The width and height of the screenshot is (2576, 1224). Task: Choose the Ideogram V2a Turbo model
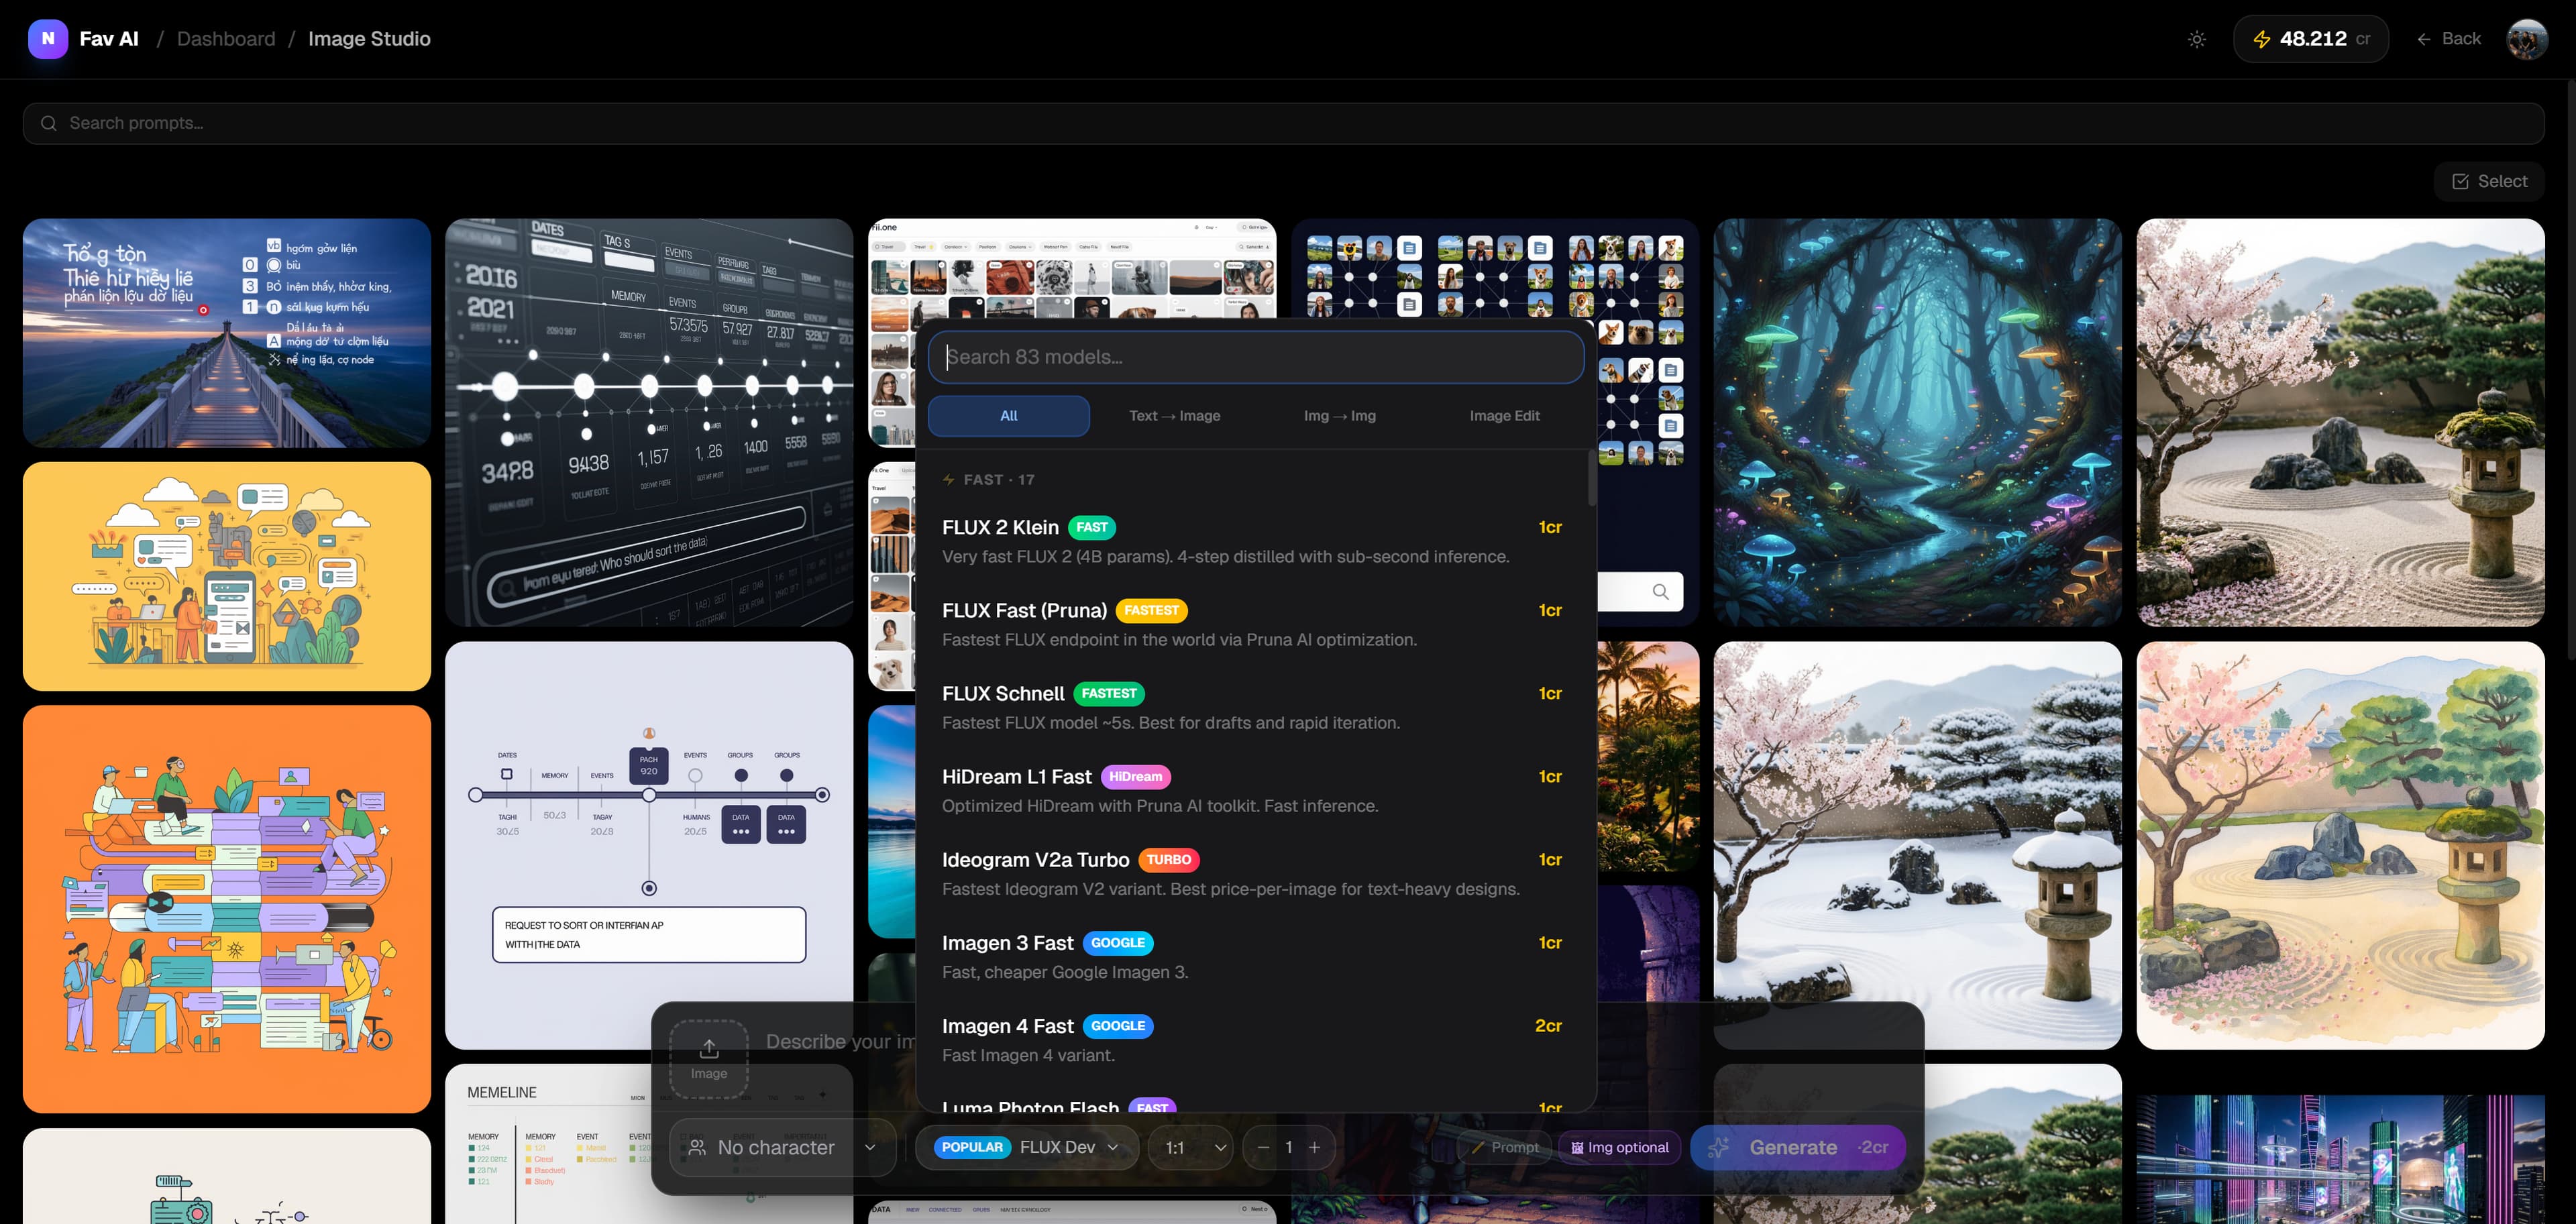[1251, 873]
